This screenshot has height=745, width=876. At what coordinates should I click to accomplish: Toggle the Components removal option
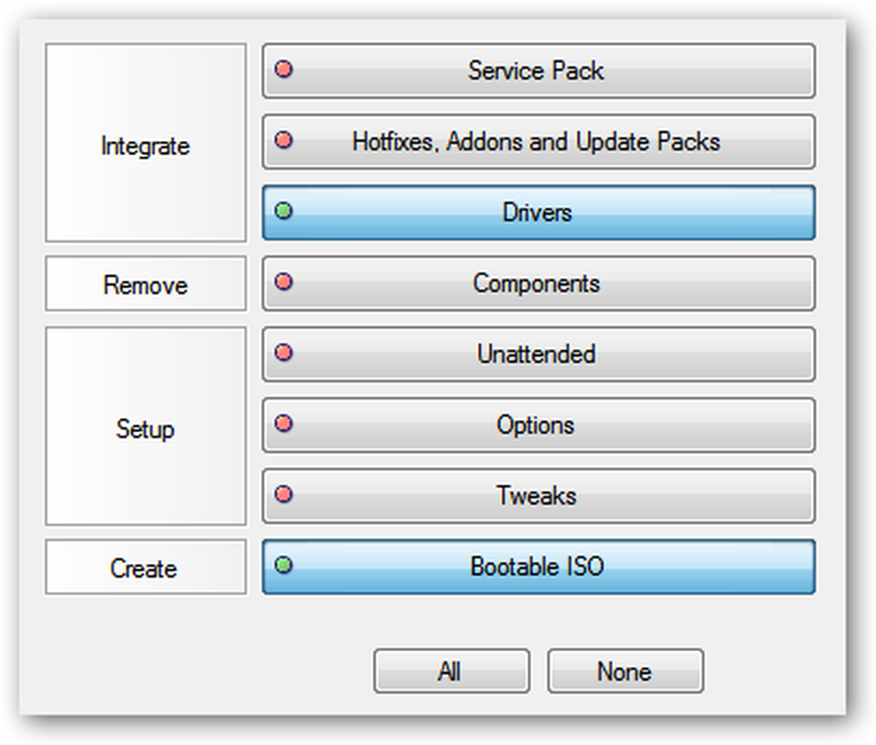[539, 283]
